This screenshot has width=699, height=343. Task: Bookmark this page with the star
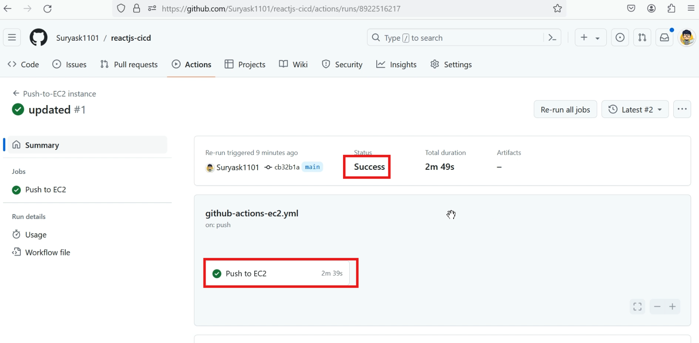pos(557,8)
